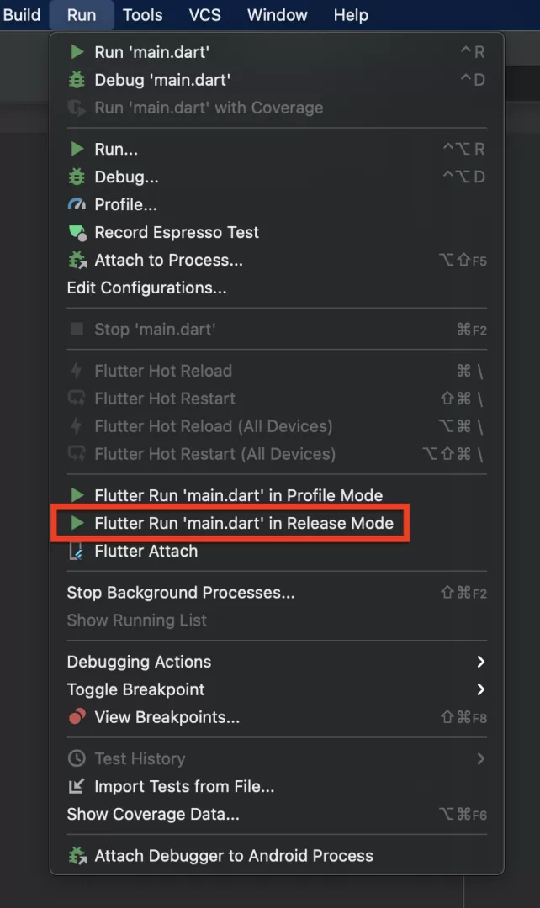Image resolution: width=540 pixels, height=908 pixels.
Task: Click the Flutter Hot Reload lightning icon
Action: [x=77, y=370]
